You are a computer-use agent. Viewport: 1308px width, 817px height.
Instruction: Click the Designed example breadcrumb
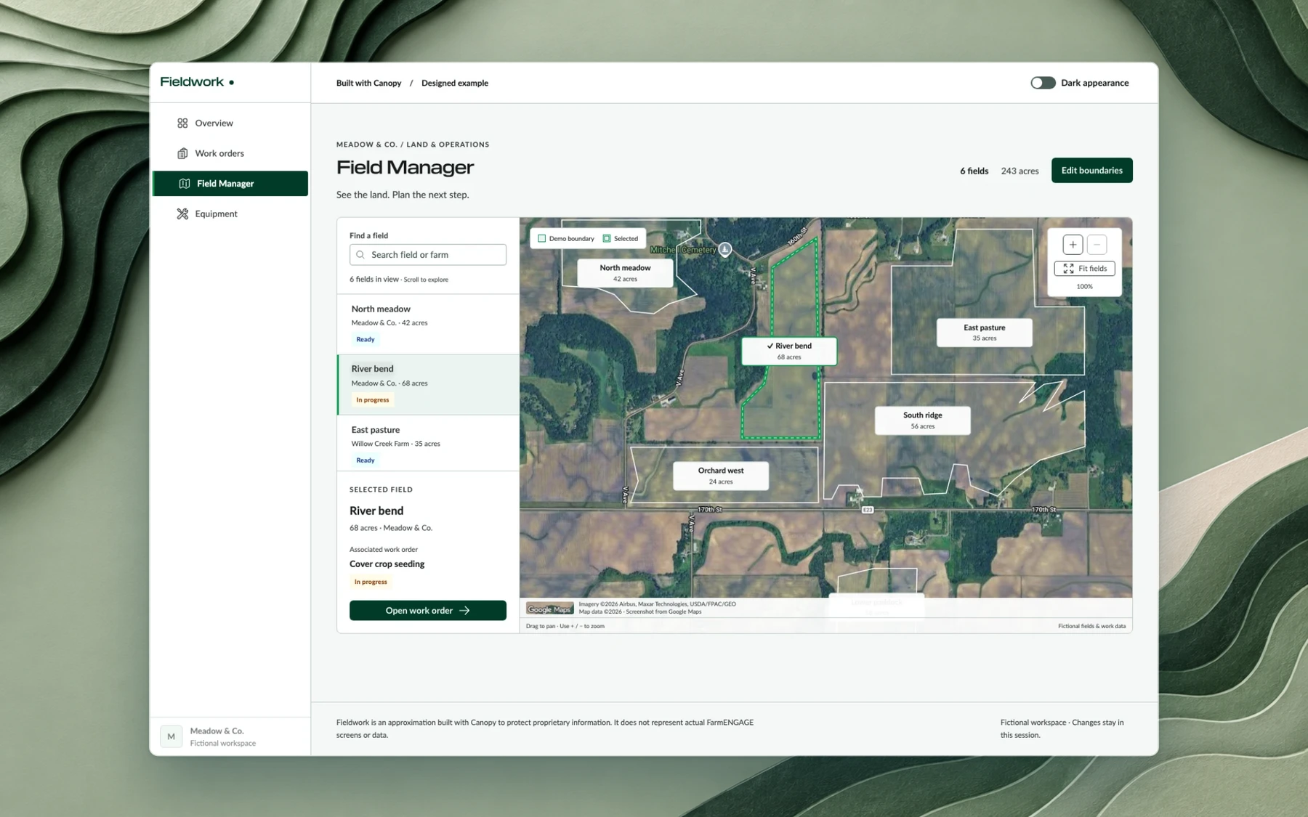point(455,83)
